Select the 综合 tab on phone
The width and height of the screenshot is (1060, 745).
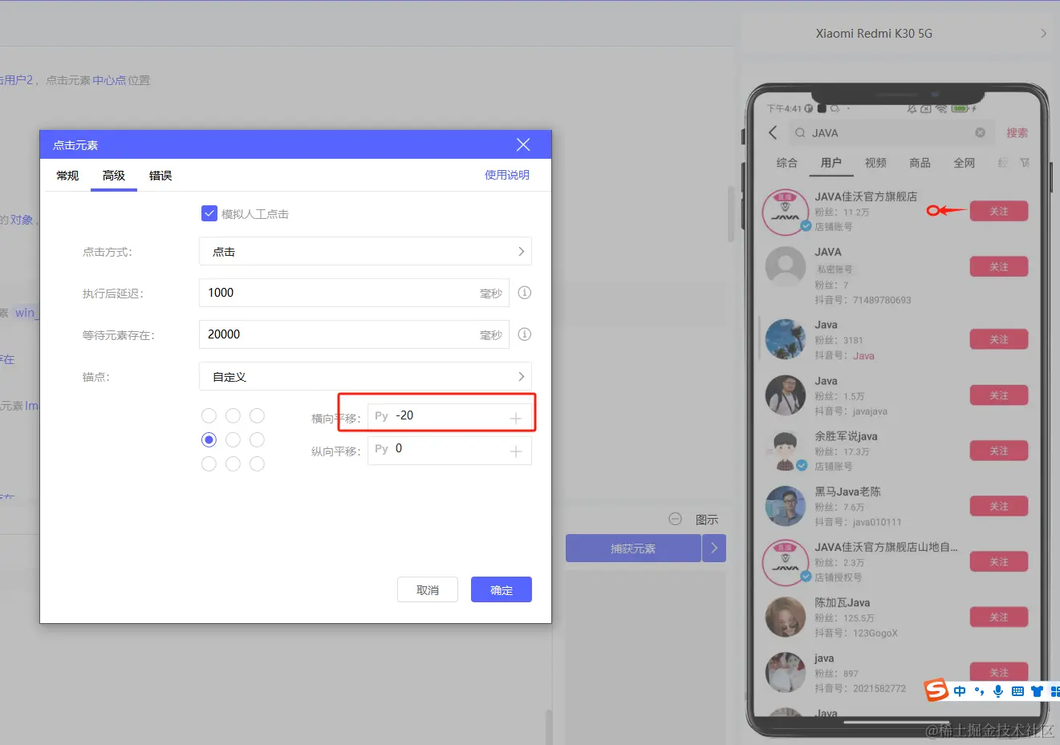coord(787,163)
